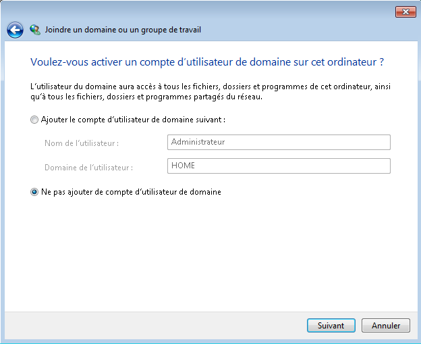
Task: Click the 'Joindre un domaine ou un groupe de travail' title
Action: 123,30
